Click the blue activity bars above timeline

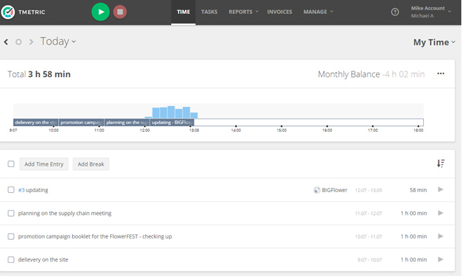point(172,112)
